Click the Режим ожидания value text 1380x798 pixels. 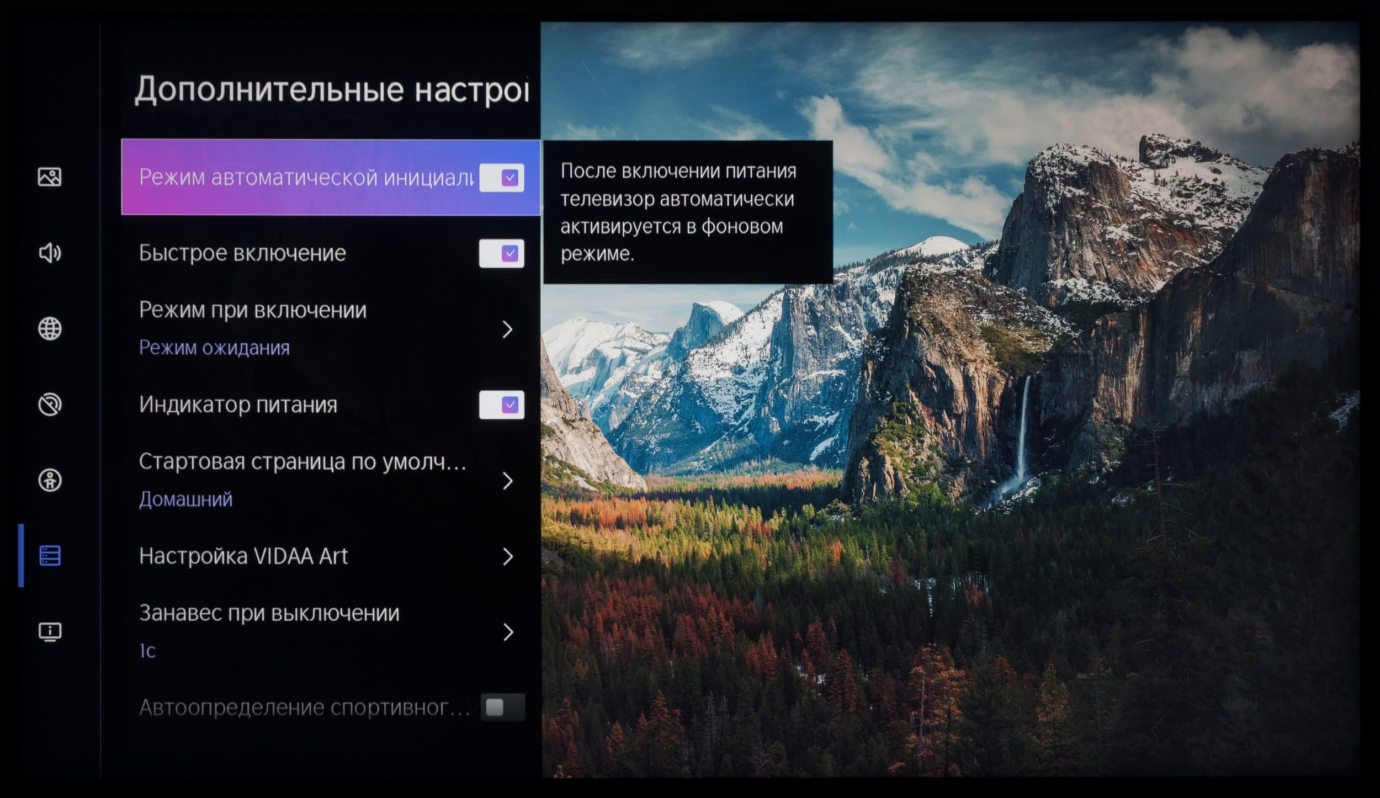point(214,348)
